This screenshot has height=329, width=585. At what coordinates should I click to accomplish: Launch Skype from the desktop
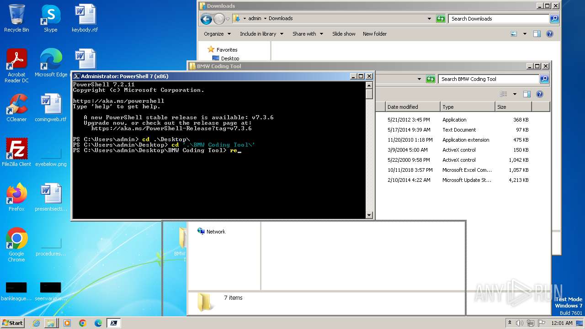[x=50, y=18]
